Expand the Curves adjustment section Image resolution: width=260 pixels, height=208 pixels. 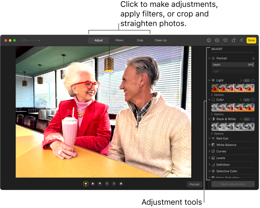pyautogui.click(x=221, y=151)
